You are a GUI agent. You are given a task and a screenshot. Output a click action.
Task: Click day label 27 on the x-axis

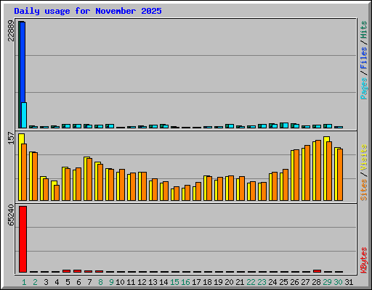click(305, 282)
